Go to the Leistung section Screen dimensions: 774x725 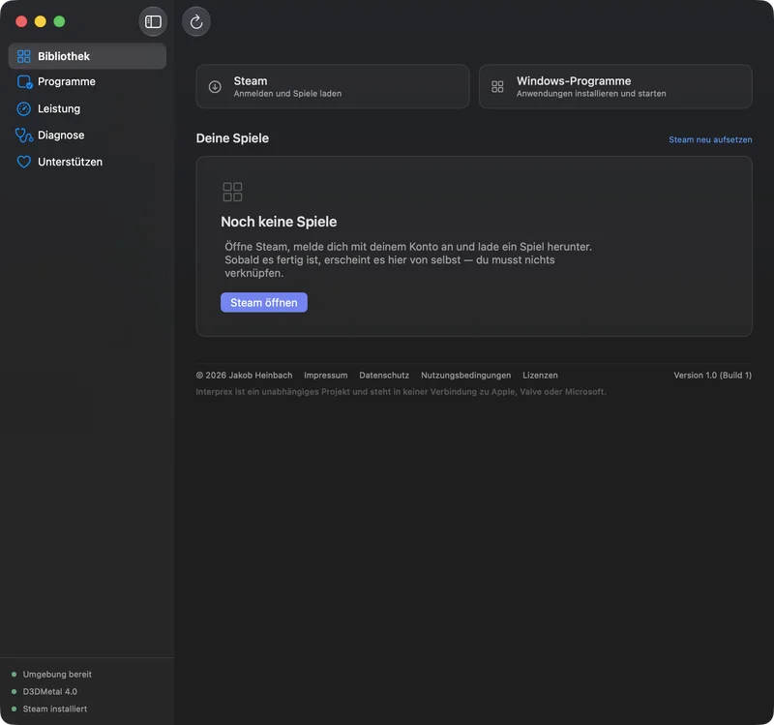tap(87, 108)
